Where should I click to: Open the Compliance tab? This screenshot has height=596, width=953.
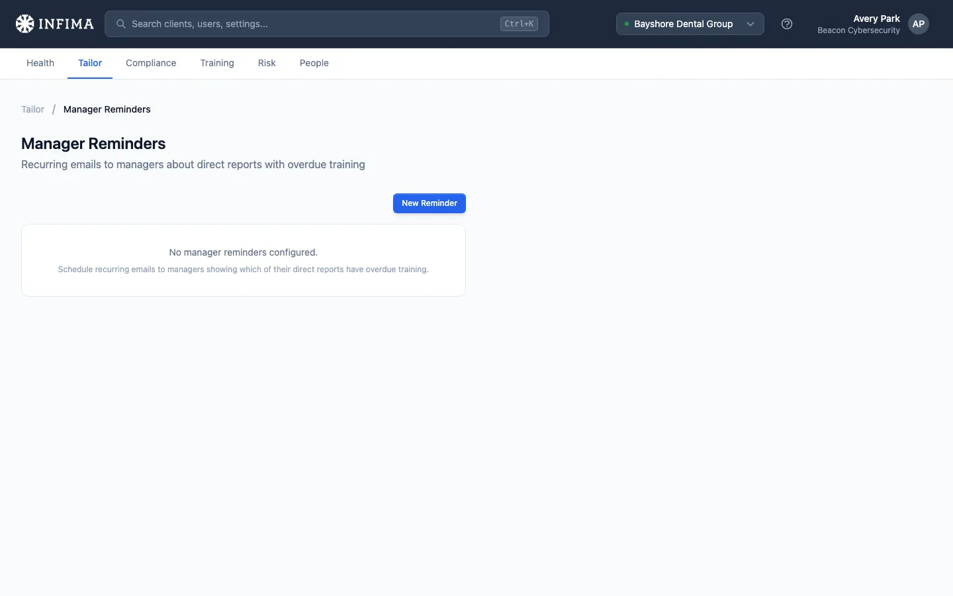tap(151, 63)
